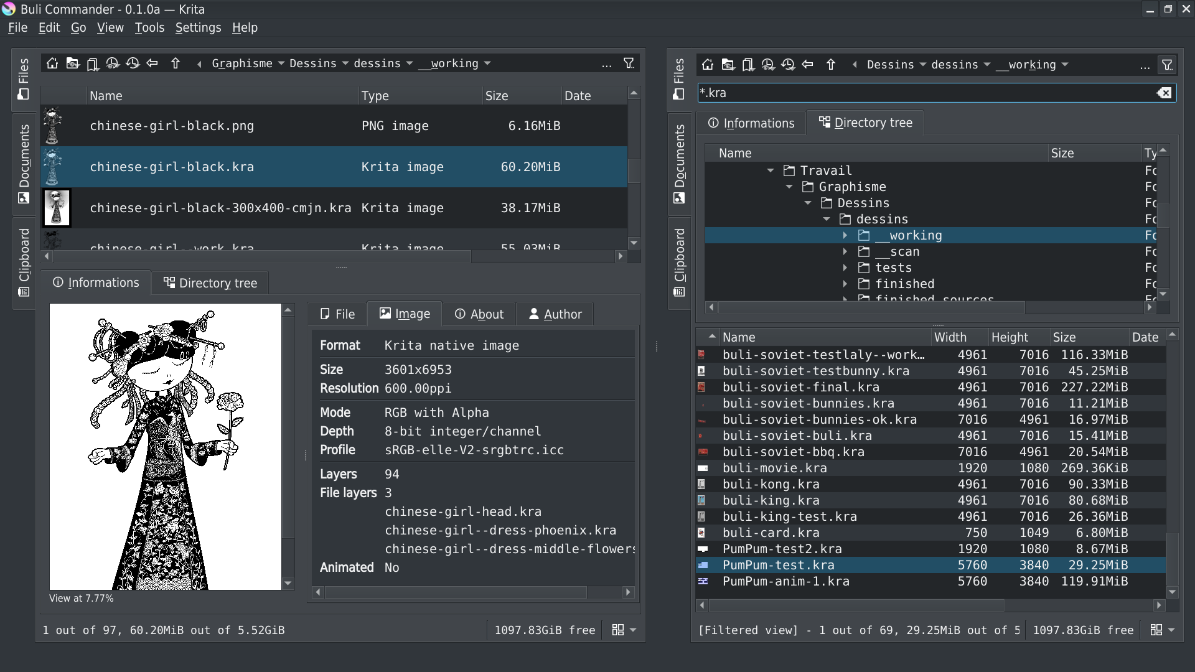Open the left panel Directory tree tab
1195x672 pixels.
pyautogui.click(x=210, y=283)
